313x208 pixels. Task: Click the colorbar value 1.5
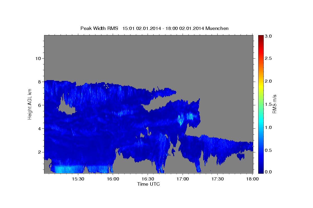tap(269, 105)
